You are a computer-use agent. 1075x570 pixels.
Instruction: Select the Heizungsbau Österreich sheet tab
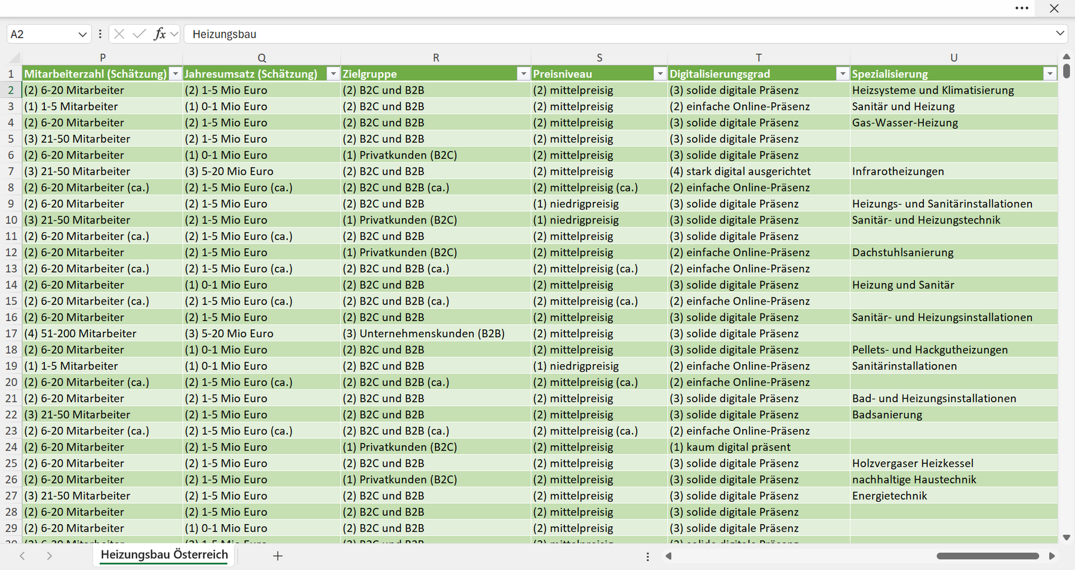pos(164,554)
